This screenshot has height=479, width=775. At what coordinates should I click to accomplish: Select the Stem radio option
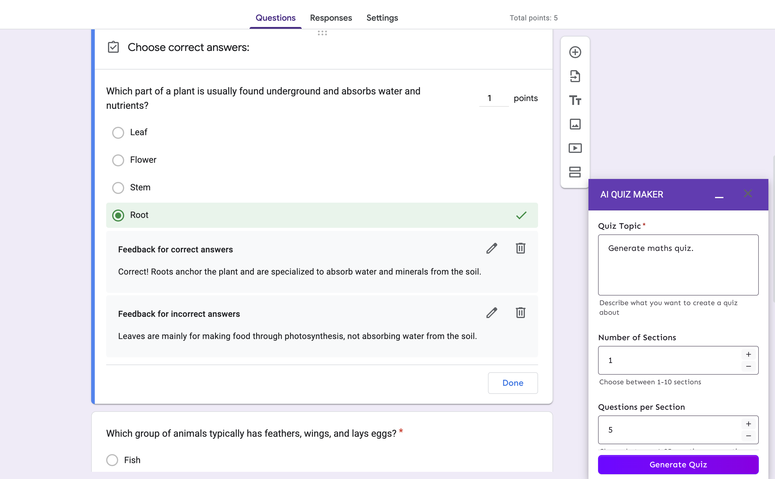118,188
